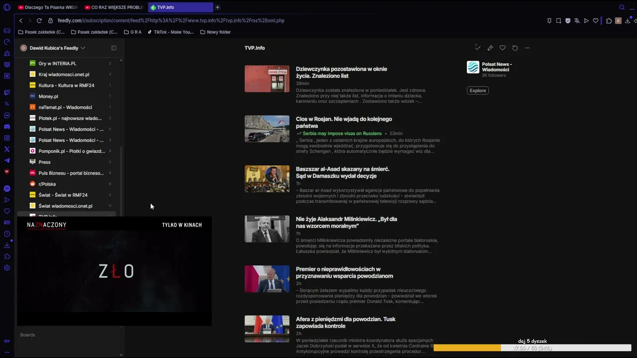637x358 pixels.
Task: Select the TVP.Info browser tab
Action: pyautogui.click(x=180, y=7)
